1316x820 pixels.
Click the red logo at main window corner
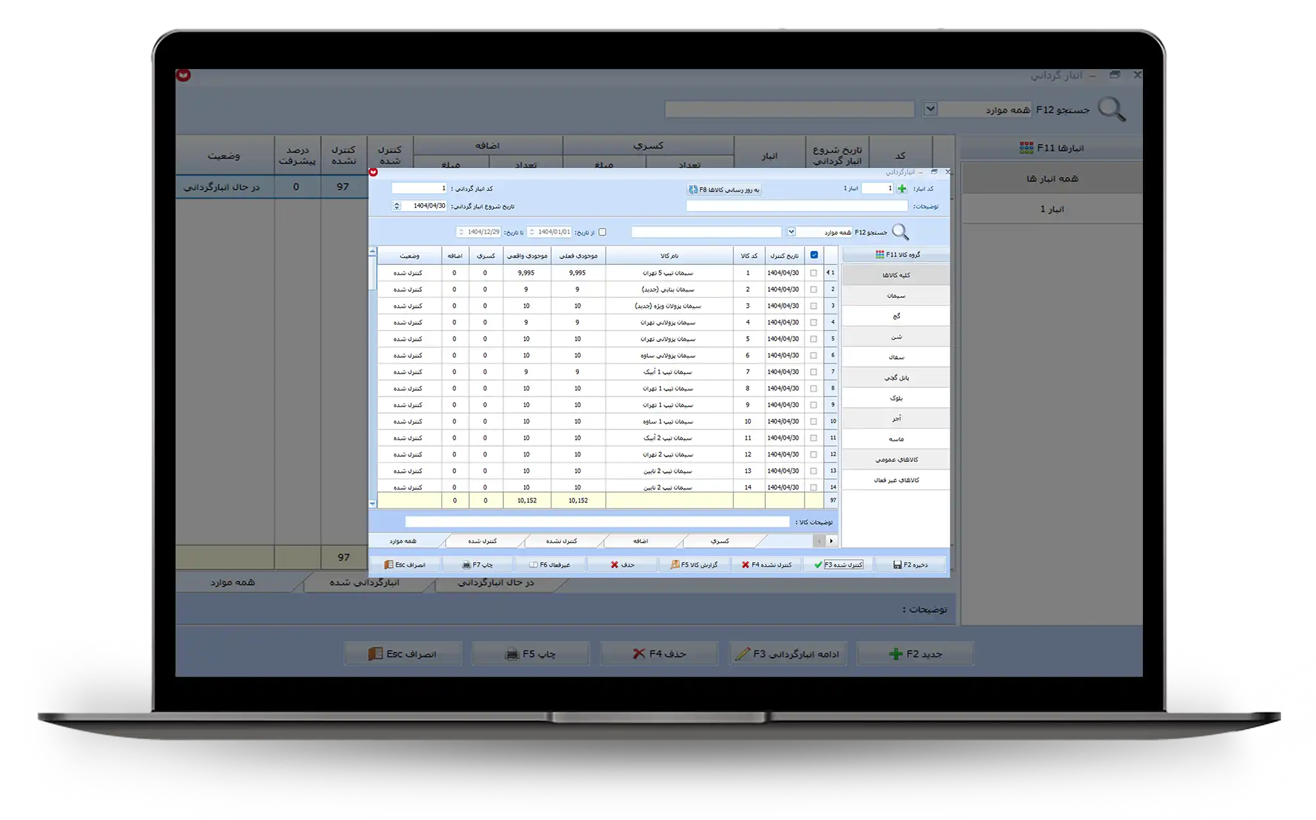184,75
